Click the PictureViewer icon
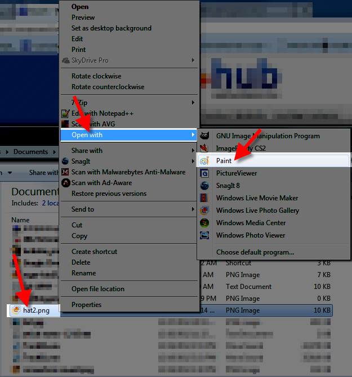352x377 pixels. [205, 173]
